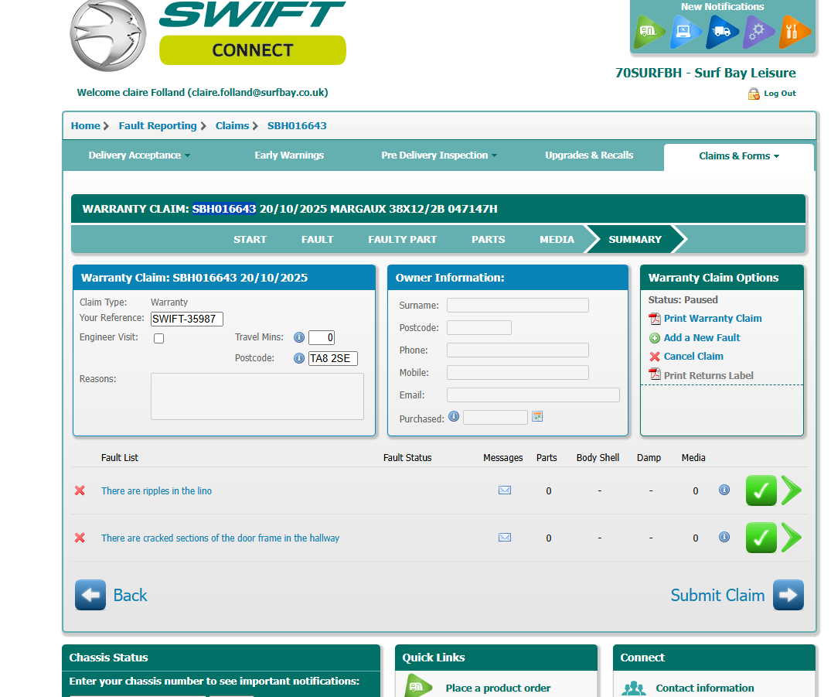Click the green caravan notification icon

tap(649, 32)
